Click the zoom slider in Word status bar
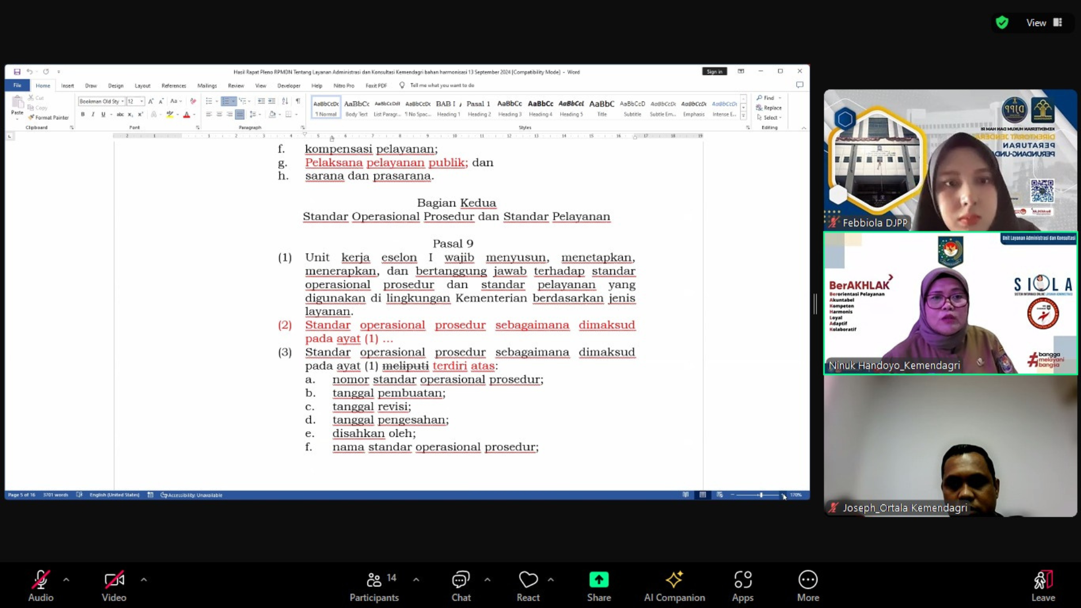This screenshot has height=608, width=1081. coord(761,495)
